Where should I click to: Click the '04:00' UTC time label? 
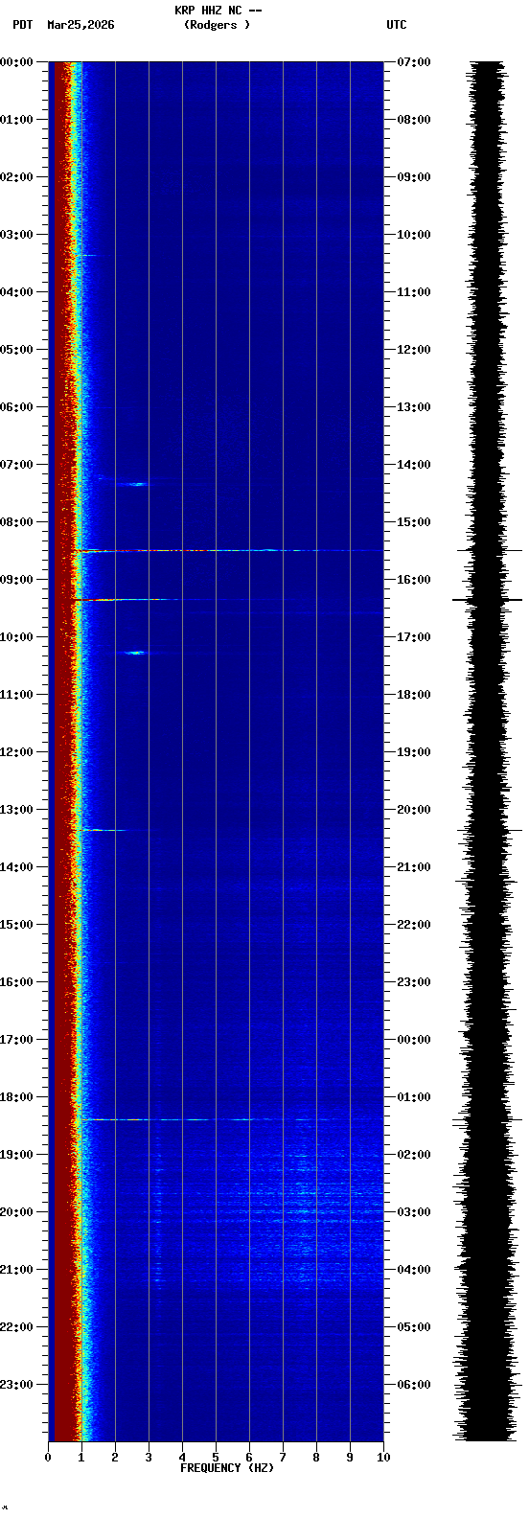coord(414,1270)
